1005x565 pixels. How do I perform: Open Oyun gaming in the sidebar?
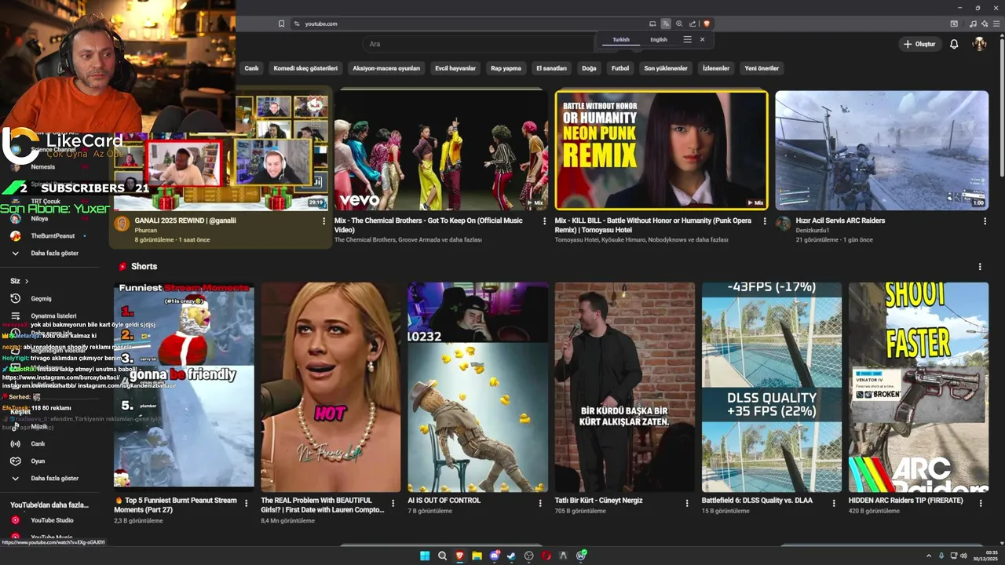(x=38, y=461)
